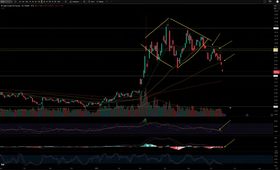Viewport: 280px width, 170px height.
Task: Select the 5m timeframe
Action: point(23,2)
